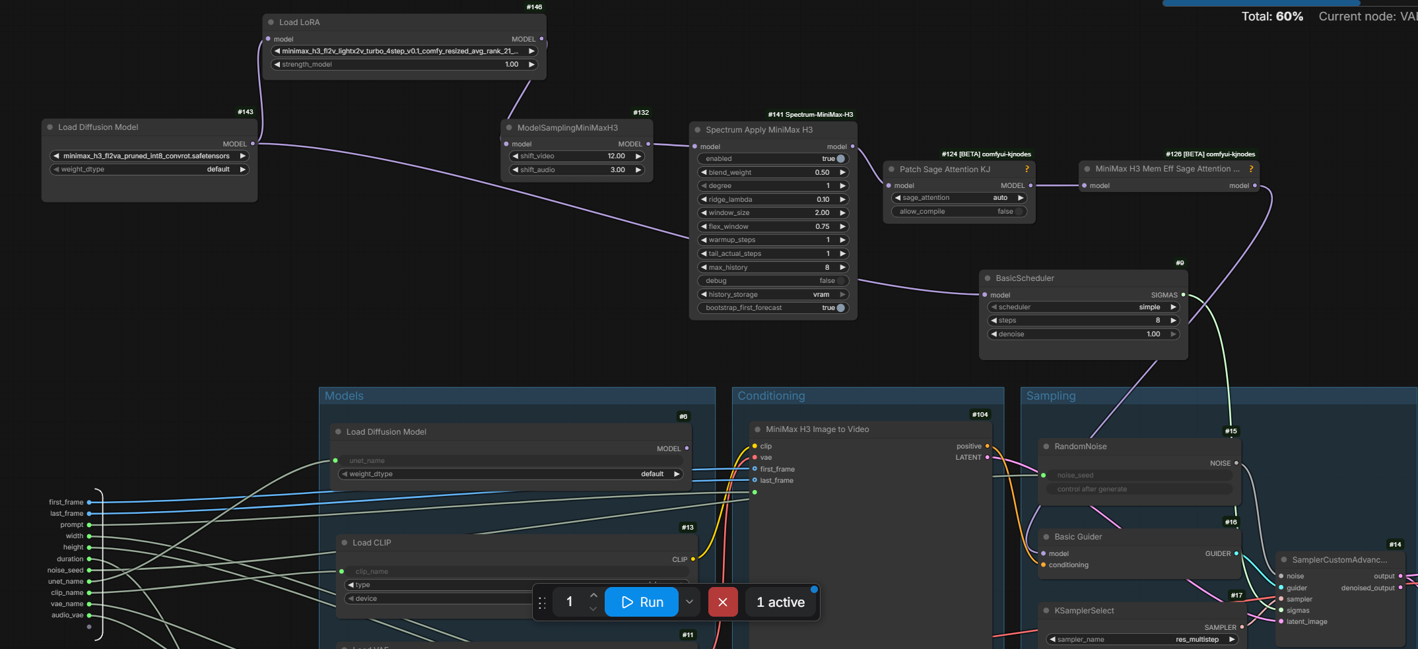The image size is (1418, 649).
Task: Toggle the Spectrum enabled switch
Action: [840, 159]
